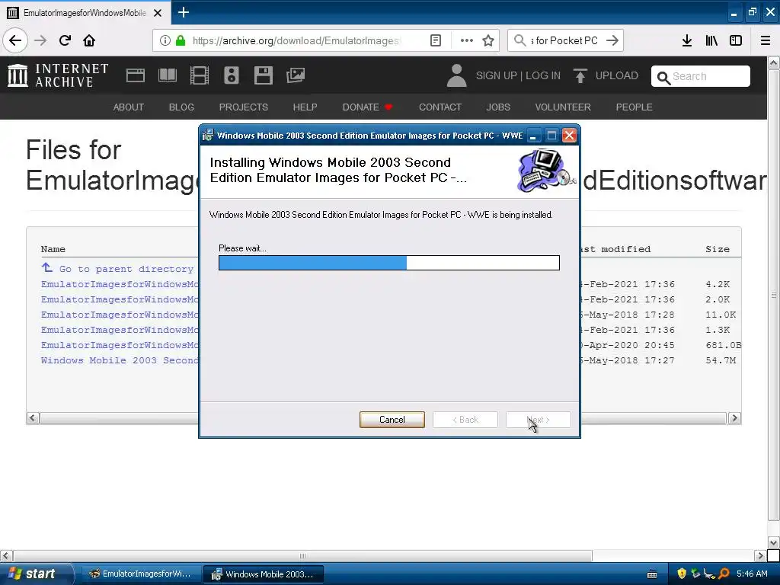Open the site information icon in address bar
The height and width of the screenshot is (585, 780).
pos(165,40)
